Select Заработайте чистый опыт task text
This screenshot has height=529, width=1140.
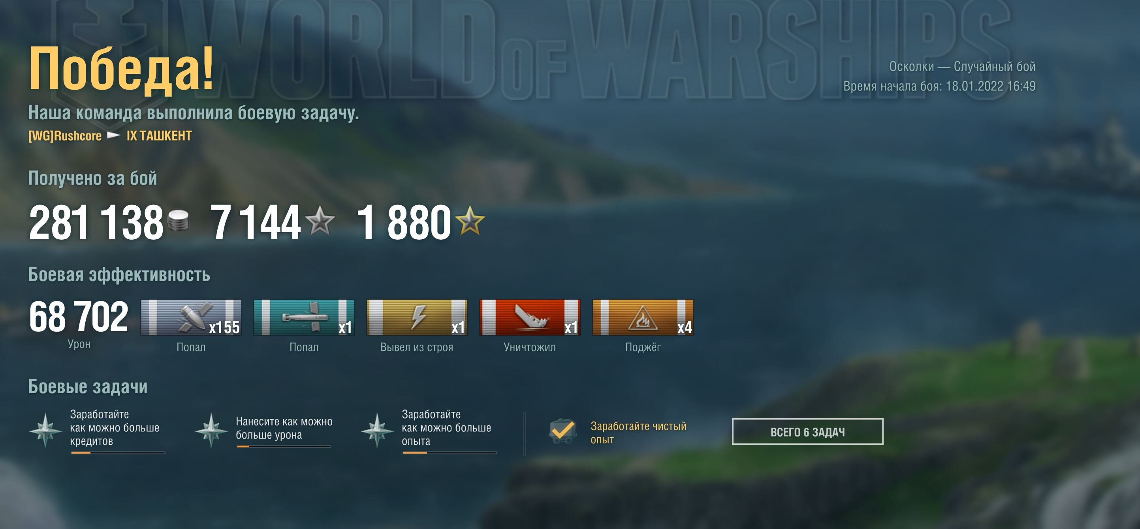638,433
